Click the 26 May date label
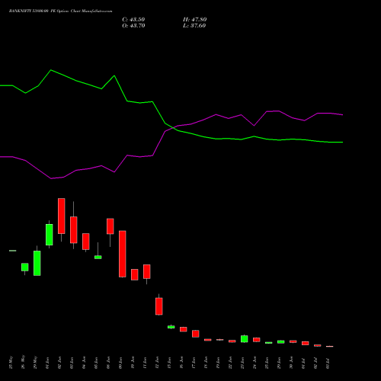The image size is (381, 381). 23,362
